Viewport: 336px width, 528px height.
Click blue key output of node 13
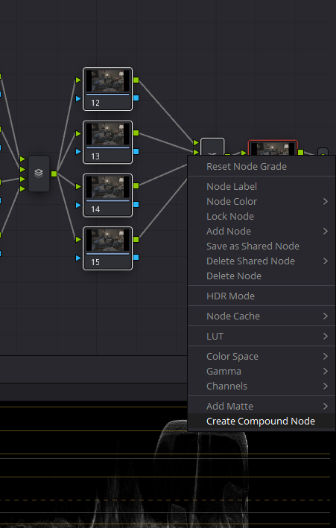click(136, 151)
